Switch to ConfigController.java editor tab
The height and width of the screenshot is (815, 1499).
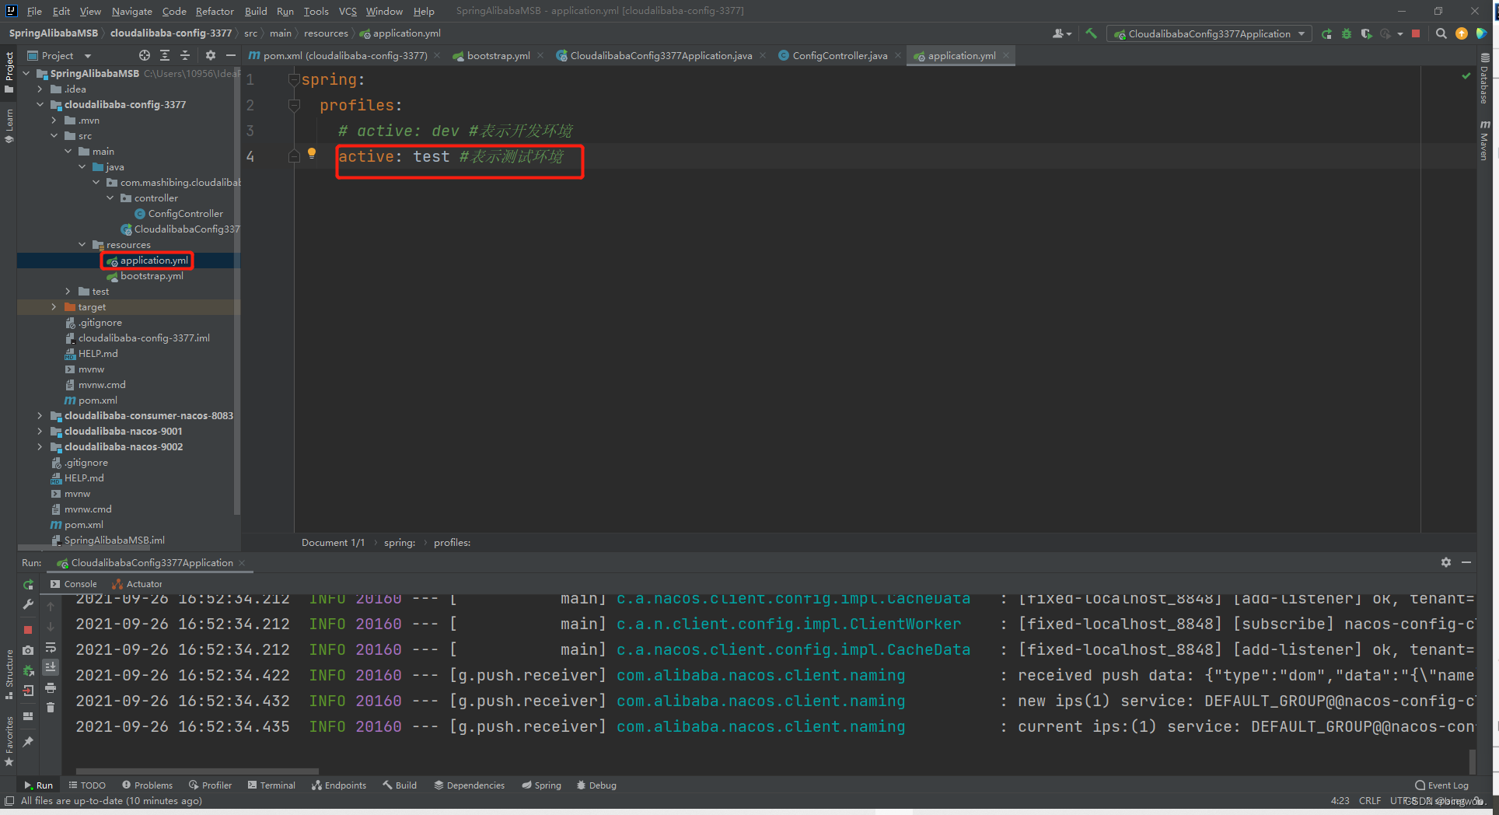click(840, 55)
